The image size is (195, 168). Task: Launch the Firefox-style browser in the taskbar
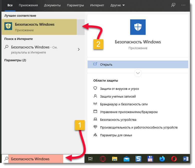coord(162,159)
